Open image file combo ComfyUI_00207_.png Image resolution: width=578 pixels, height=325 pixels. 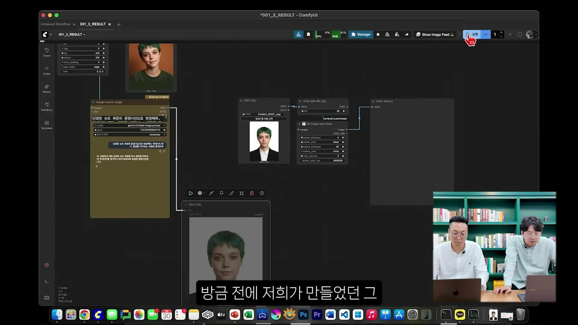[x=264, y=114]
